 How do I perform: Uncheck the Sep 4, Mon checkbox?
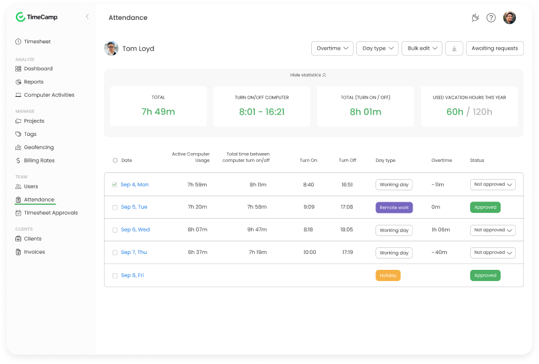pyautogui.click(x=115, y=185)
